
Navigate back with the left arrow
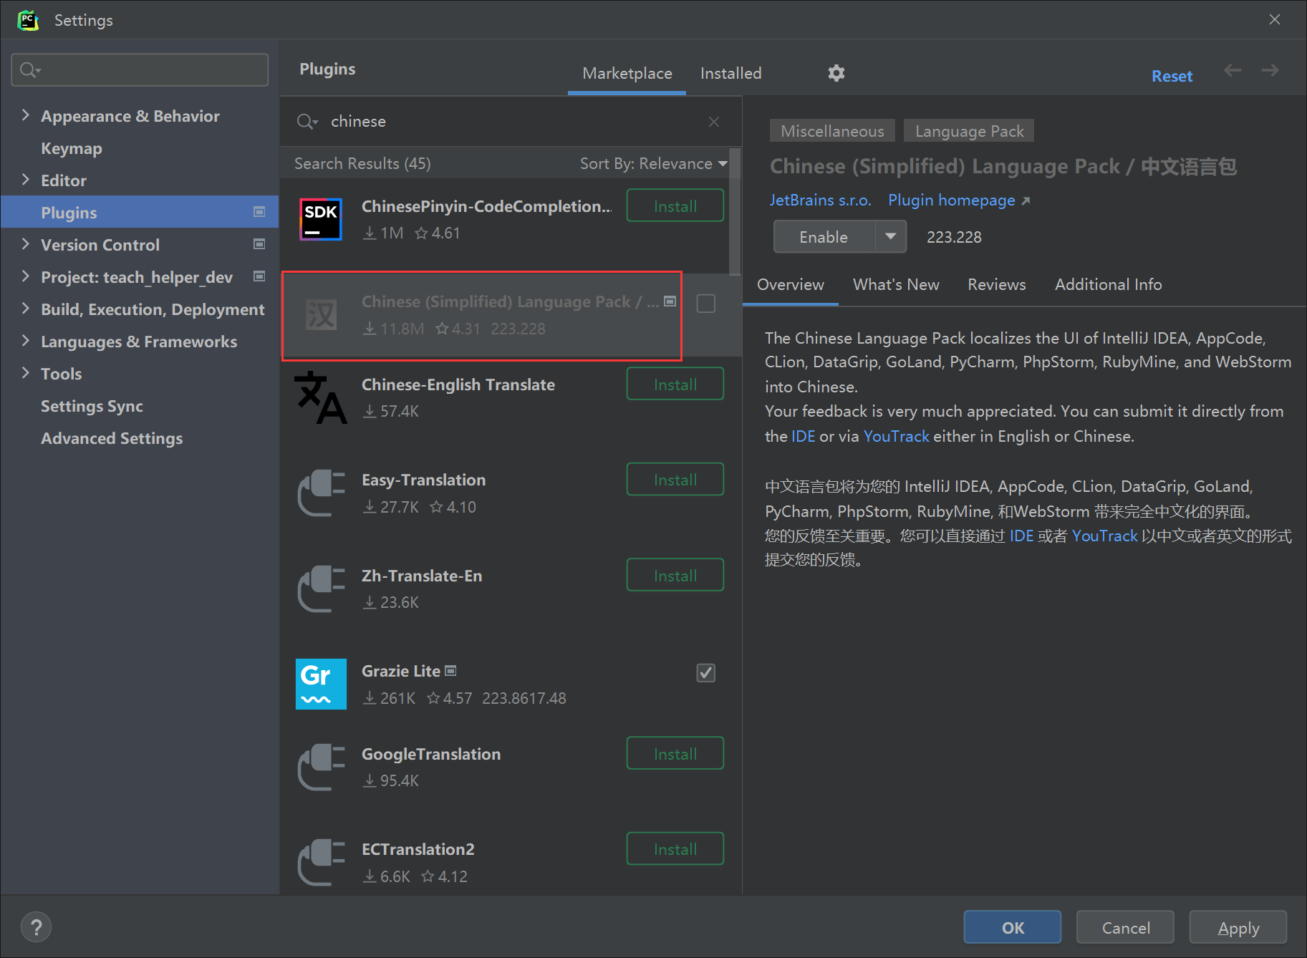point(1232,70)
